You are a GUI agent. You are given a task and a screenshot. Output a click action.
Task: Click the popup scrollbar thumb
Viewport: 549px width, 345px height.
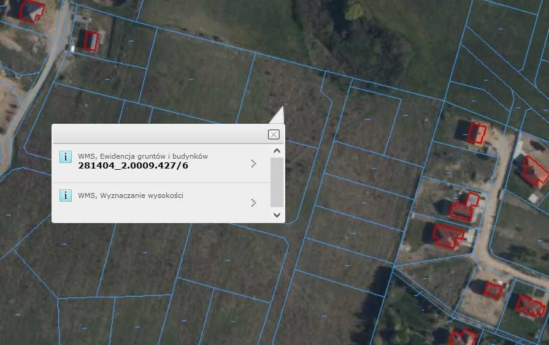point(277,182)
